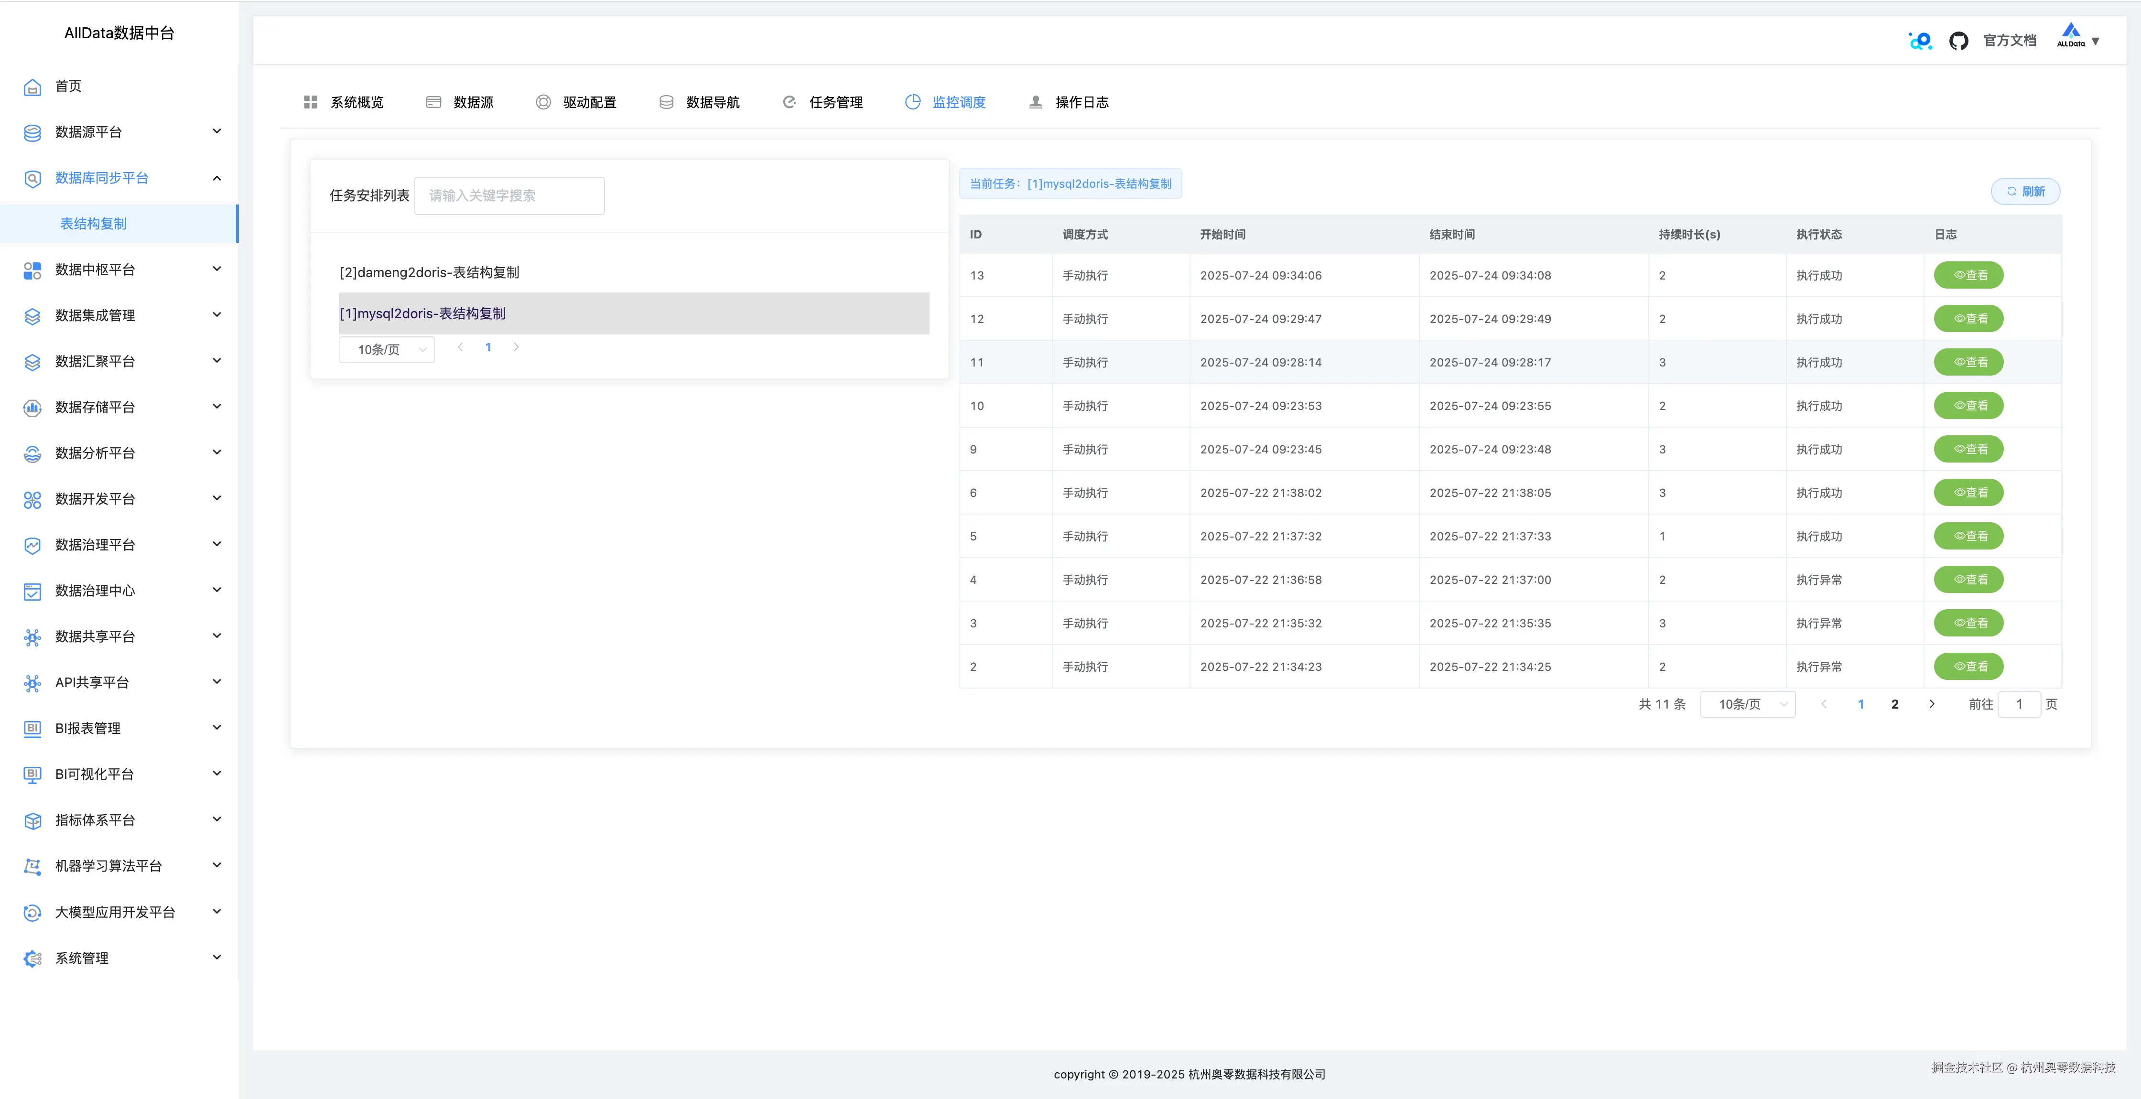Click the blue logo icon left of GitHub
Screen dimensions: 2141x1099
point(1920,41)
